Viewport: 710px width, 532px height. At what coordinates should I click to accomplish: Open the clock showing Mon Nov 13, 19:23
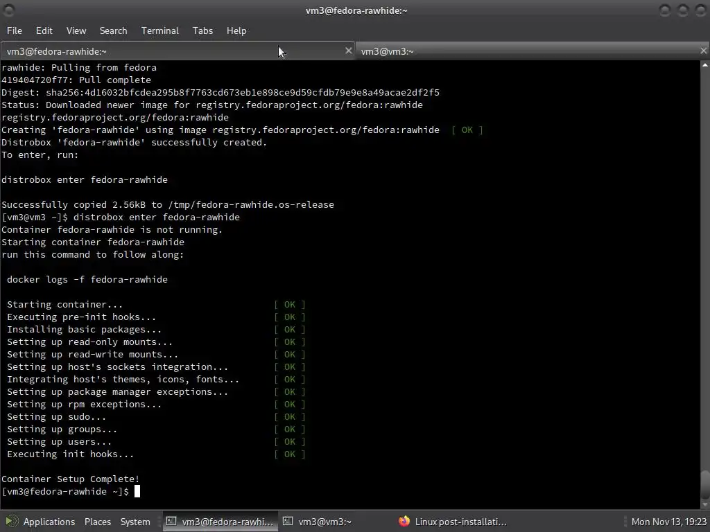tap(669, 522)
